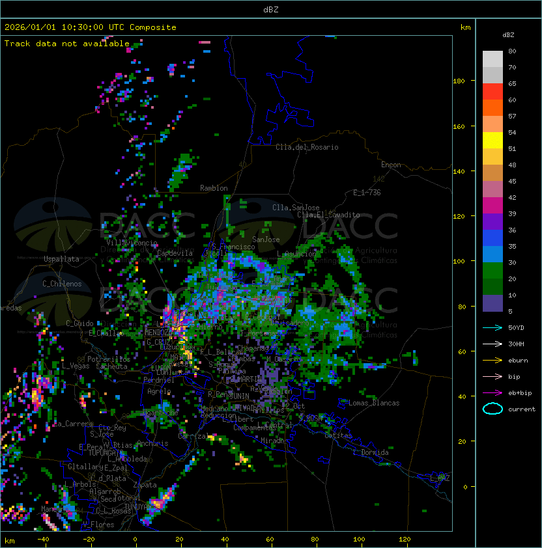
Task: Click the 'C_Chilenos' map label
Action: point(62,284)
